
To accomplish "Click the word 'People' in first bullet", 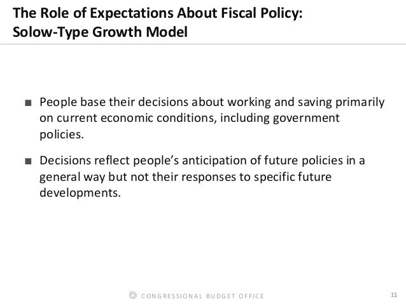I will tap(59, 103).
